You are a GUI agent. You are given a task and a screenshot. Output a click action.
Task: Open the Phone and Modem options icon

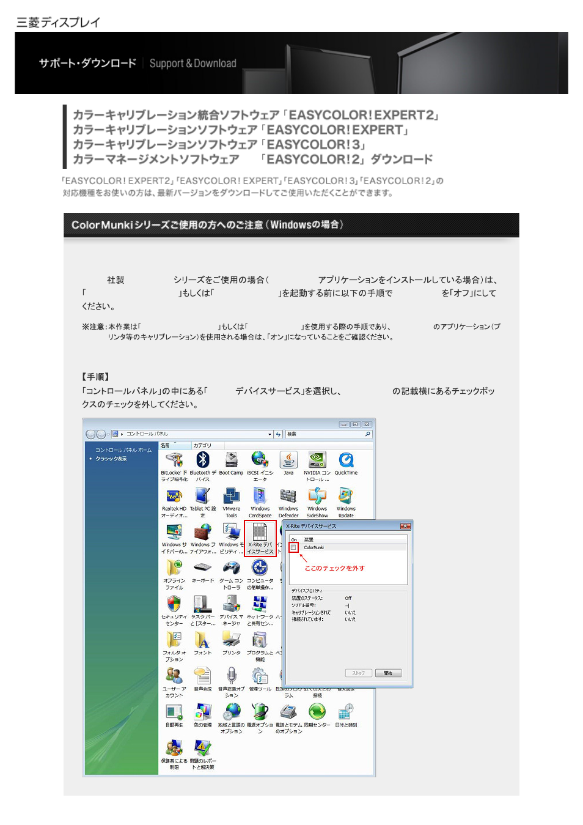288,719
